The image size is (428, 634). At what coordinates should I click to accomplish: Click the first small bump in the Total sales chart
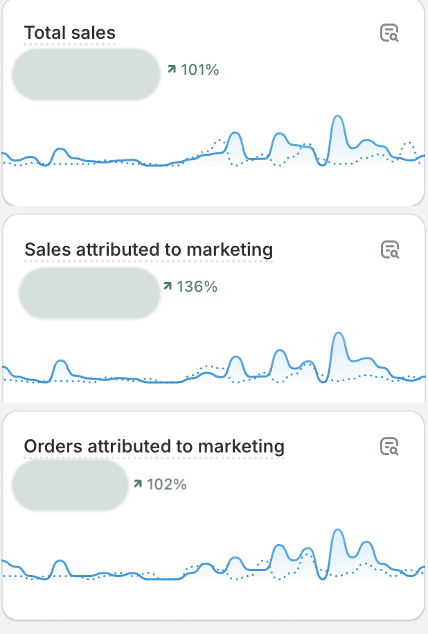point(60,150)
